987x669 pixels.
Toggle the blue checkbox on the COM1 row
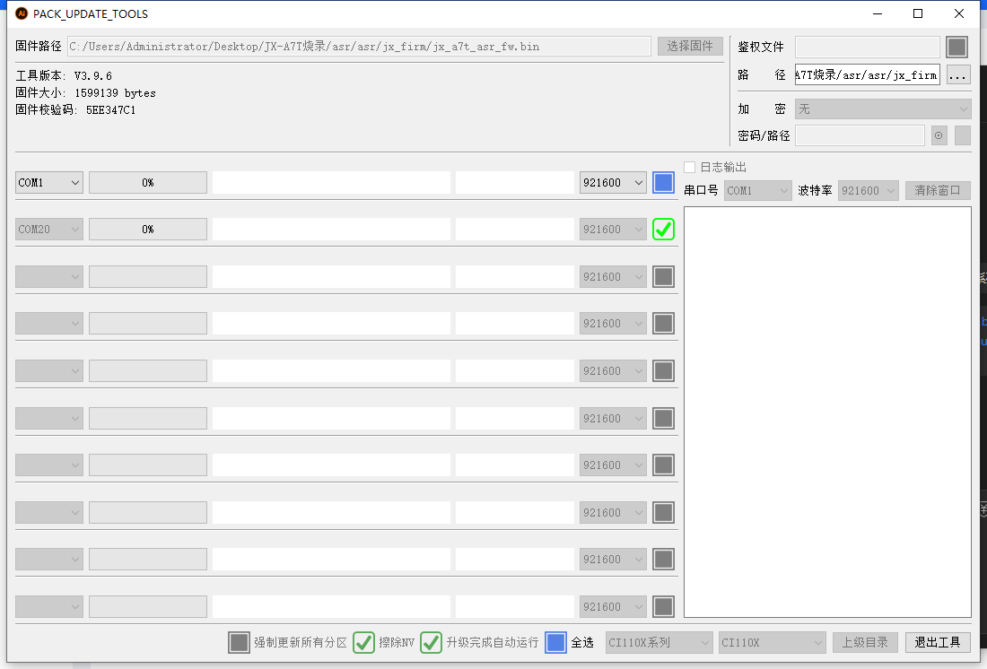(663, 183)
